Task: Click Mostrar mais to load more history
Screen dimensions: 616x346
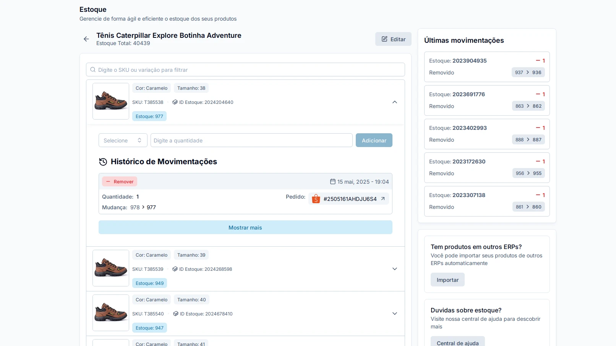Action: [x=245, y=227]
